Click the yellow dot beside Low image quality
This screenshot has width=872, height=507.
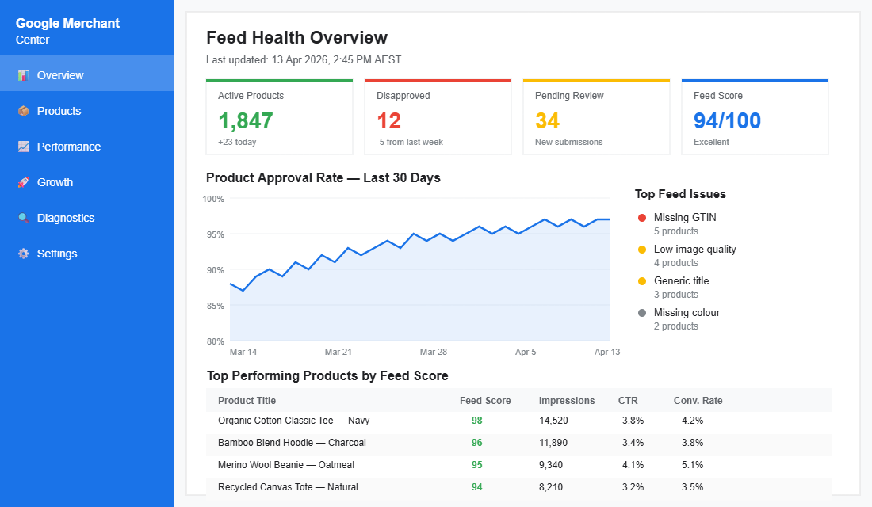tap(642, 248)
